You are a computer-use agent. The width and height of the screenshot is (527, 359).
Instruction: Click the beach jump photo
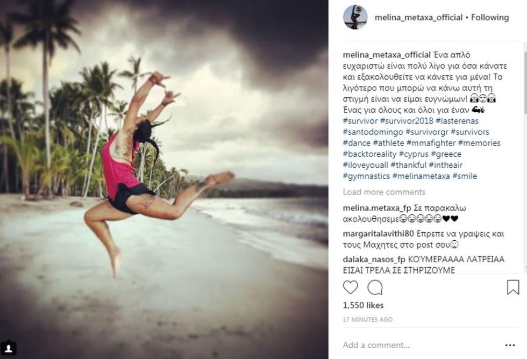coord(164,180)
